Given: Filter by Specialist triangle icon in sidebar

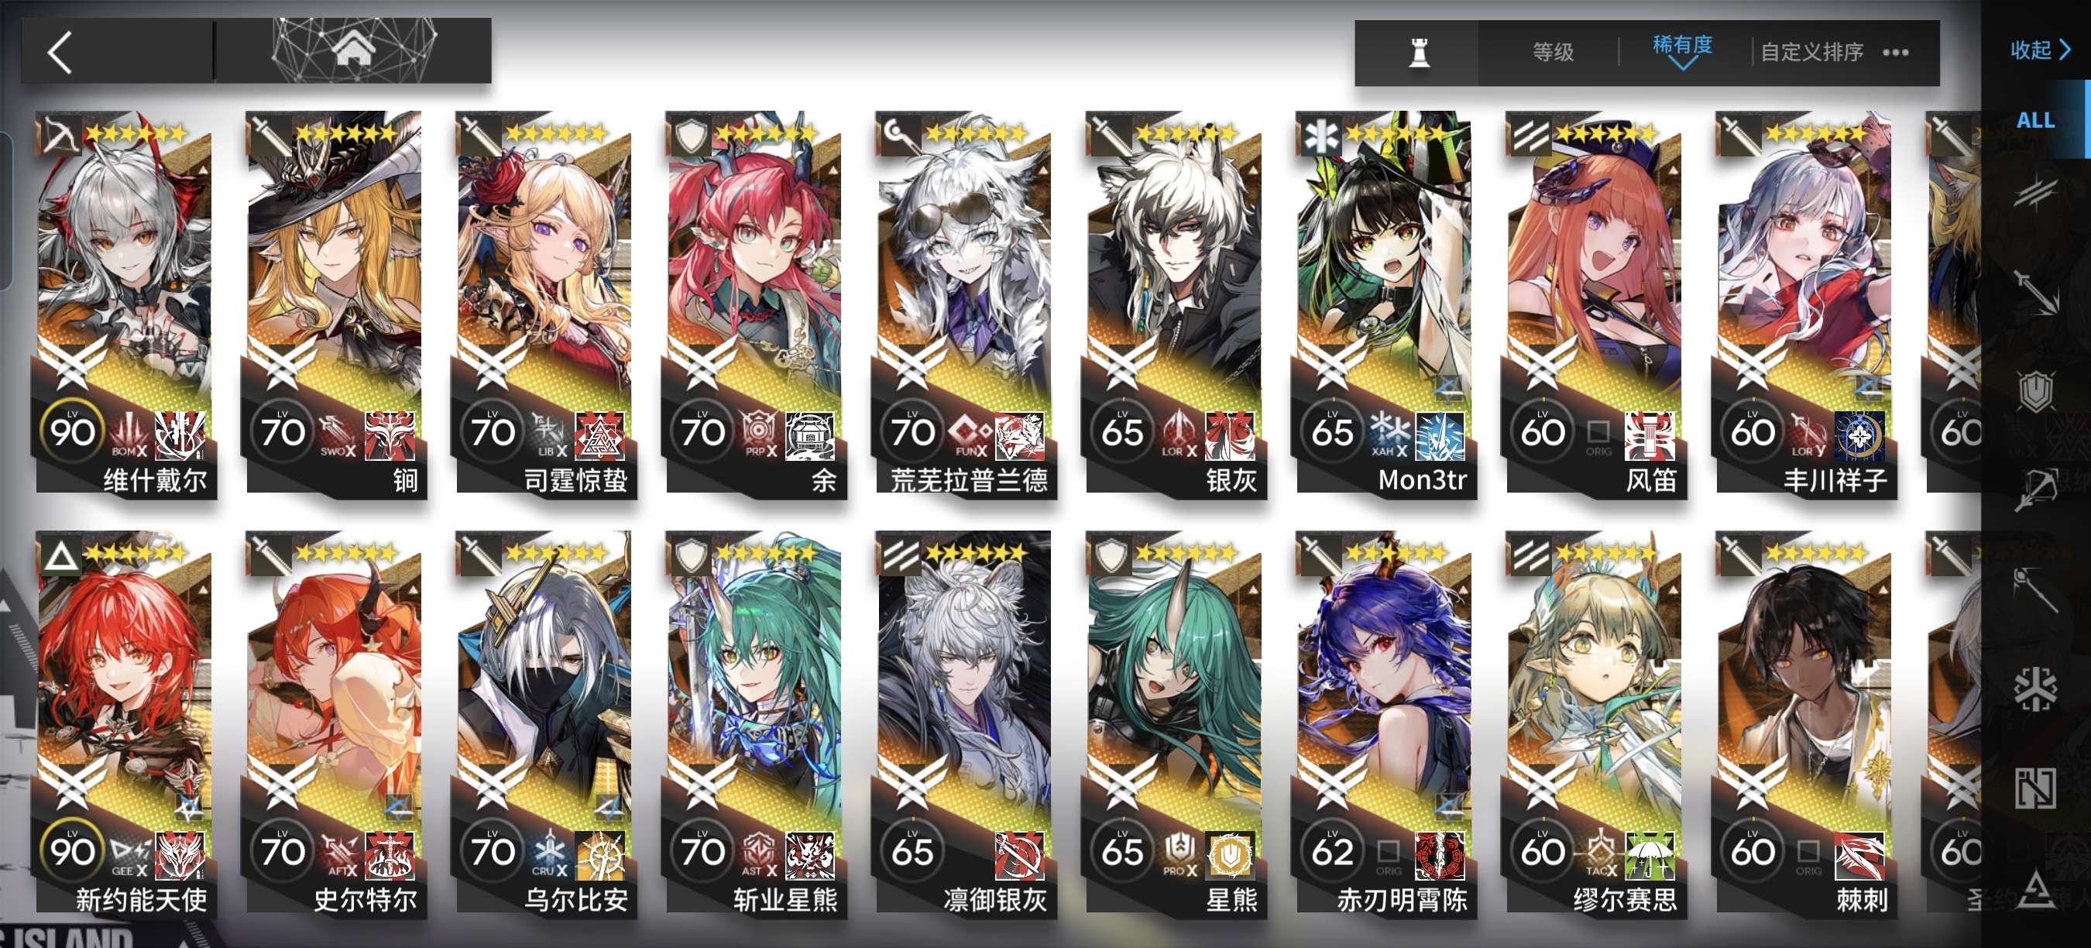Looking at the screenshot, I should pyautogui.click(x=2036, y=888).
